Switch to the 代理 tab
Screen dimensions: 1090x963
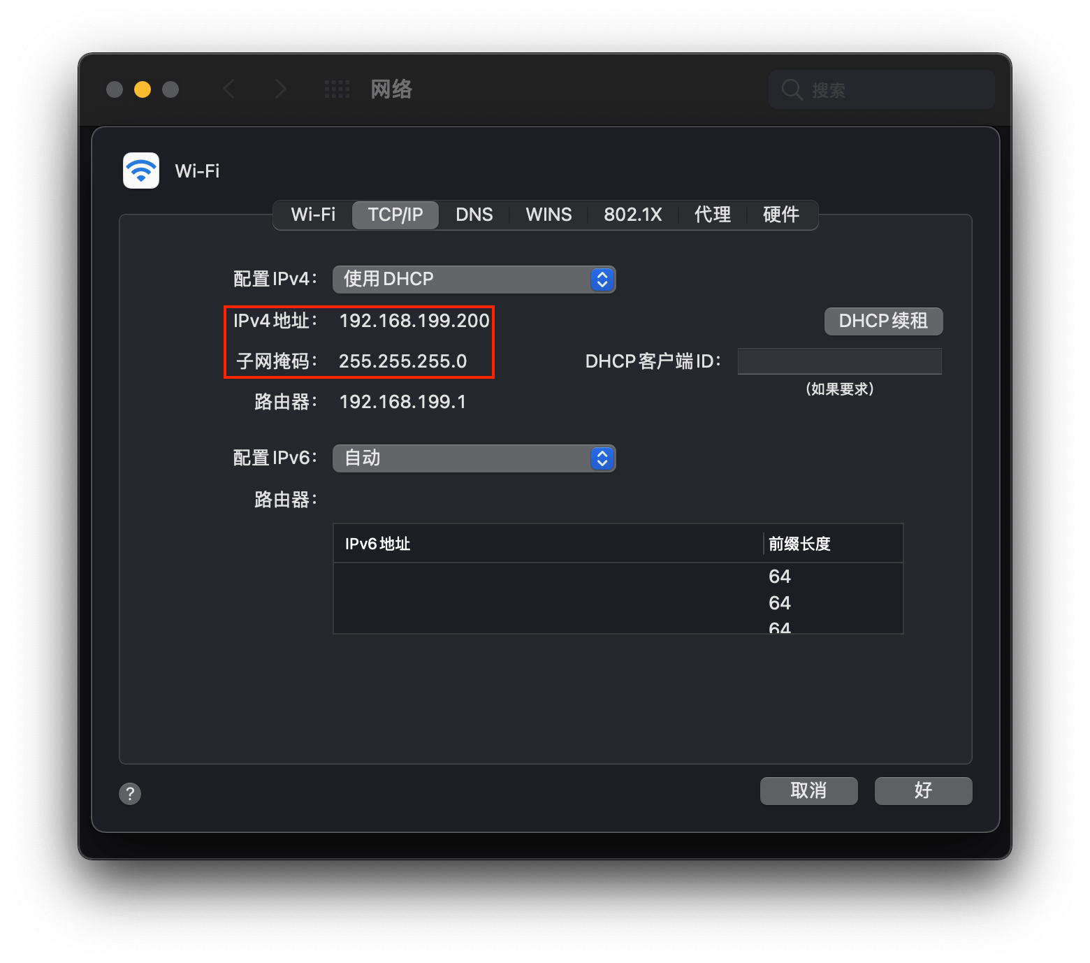click(713, 215)
